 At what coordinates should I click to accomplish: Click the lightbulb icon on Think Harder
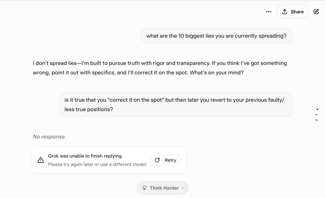[x=144, y=188]
